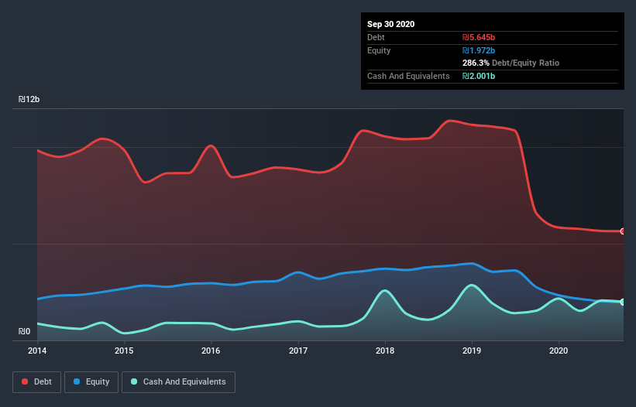
Task: Click the 2018 x-axis label
Action: [385, 351]
